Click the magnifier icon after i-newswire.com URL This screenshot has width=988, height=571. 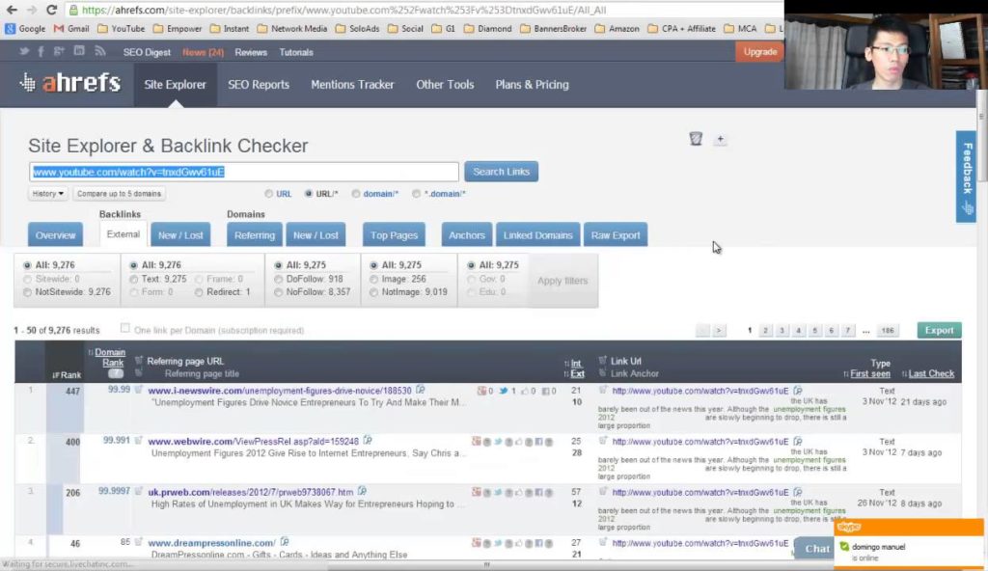pos(421,390)
